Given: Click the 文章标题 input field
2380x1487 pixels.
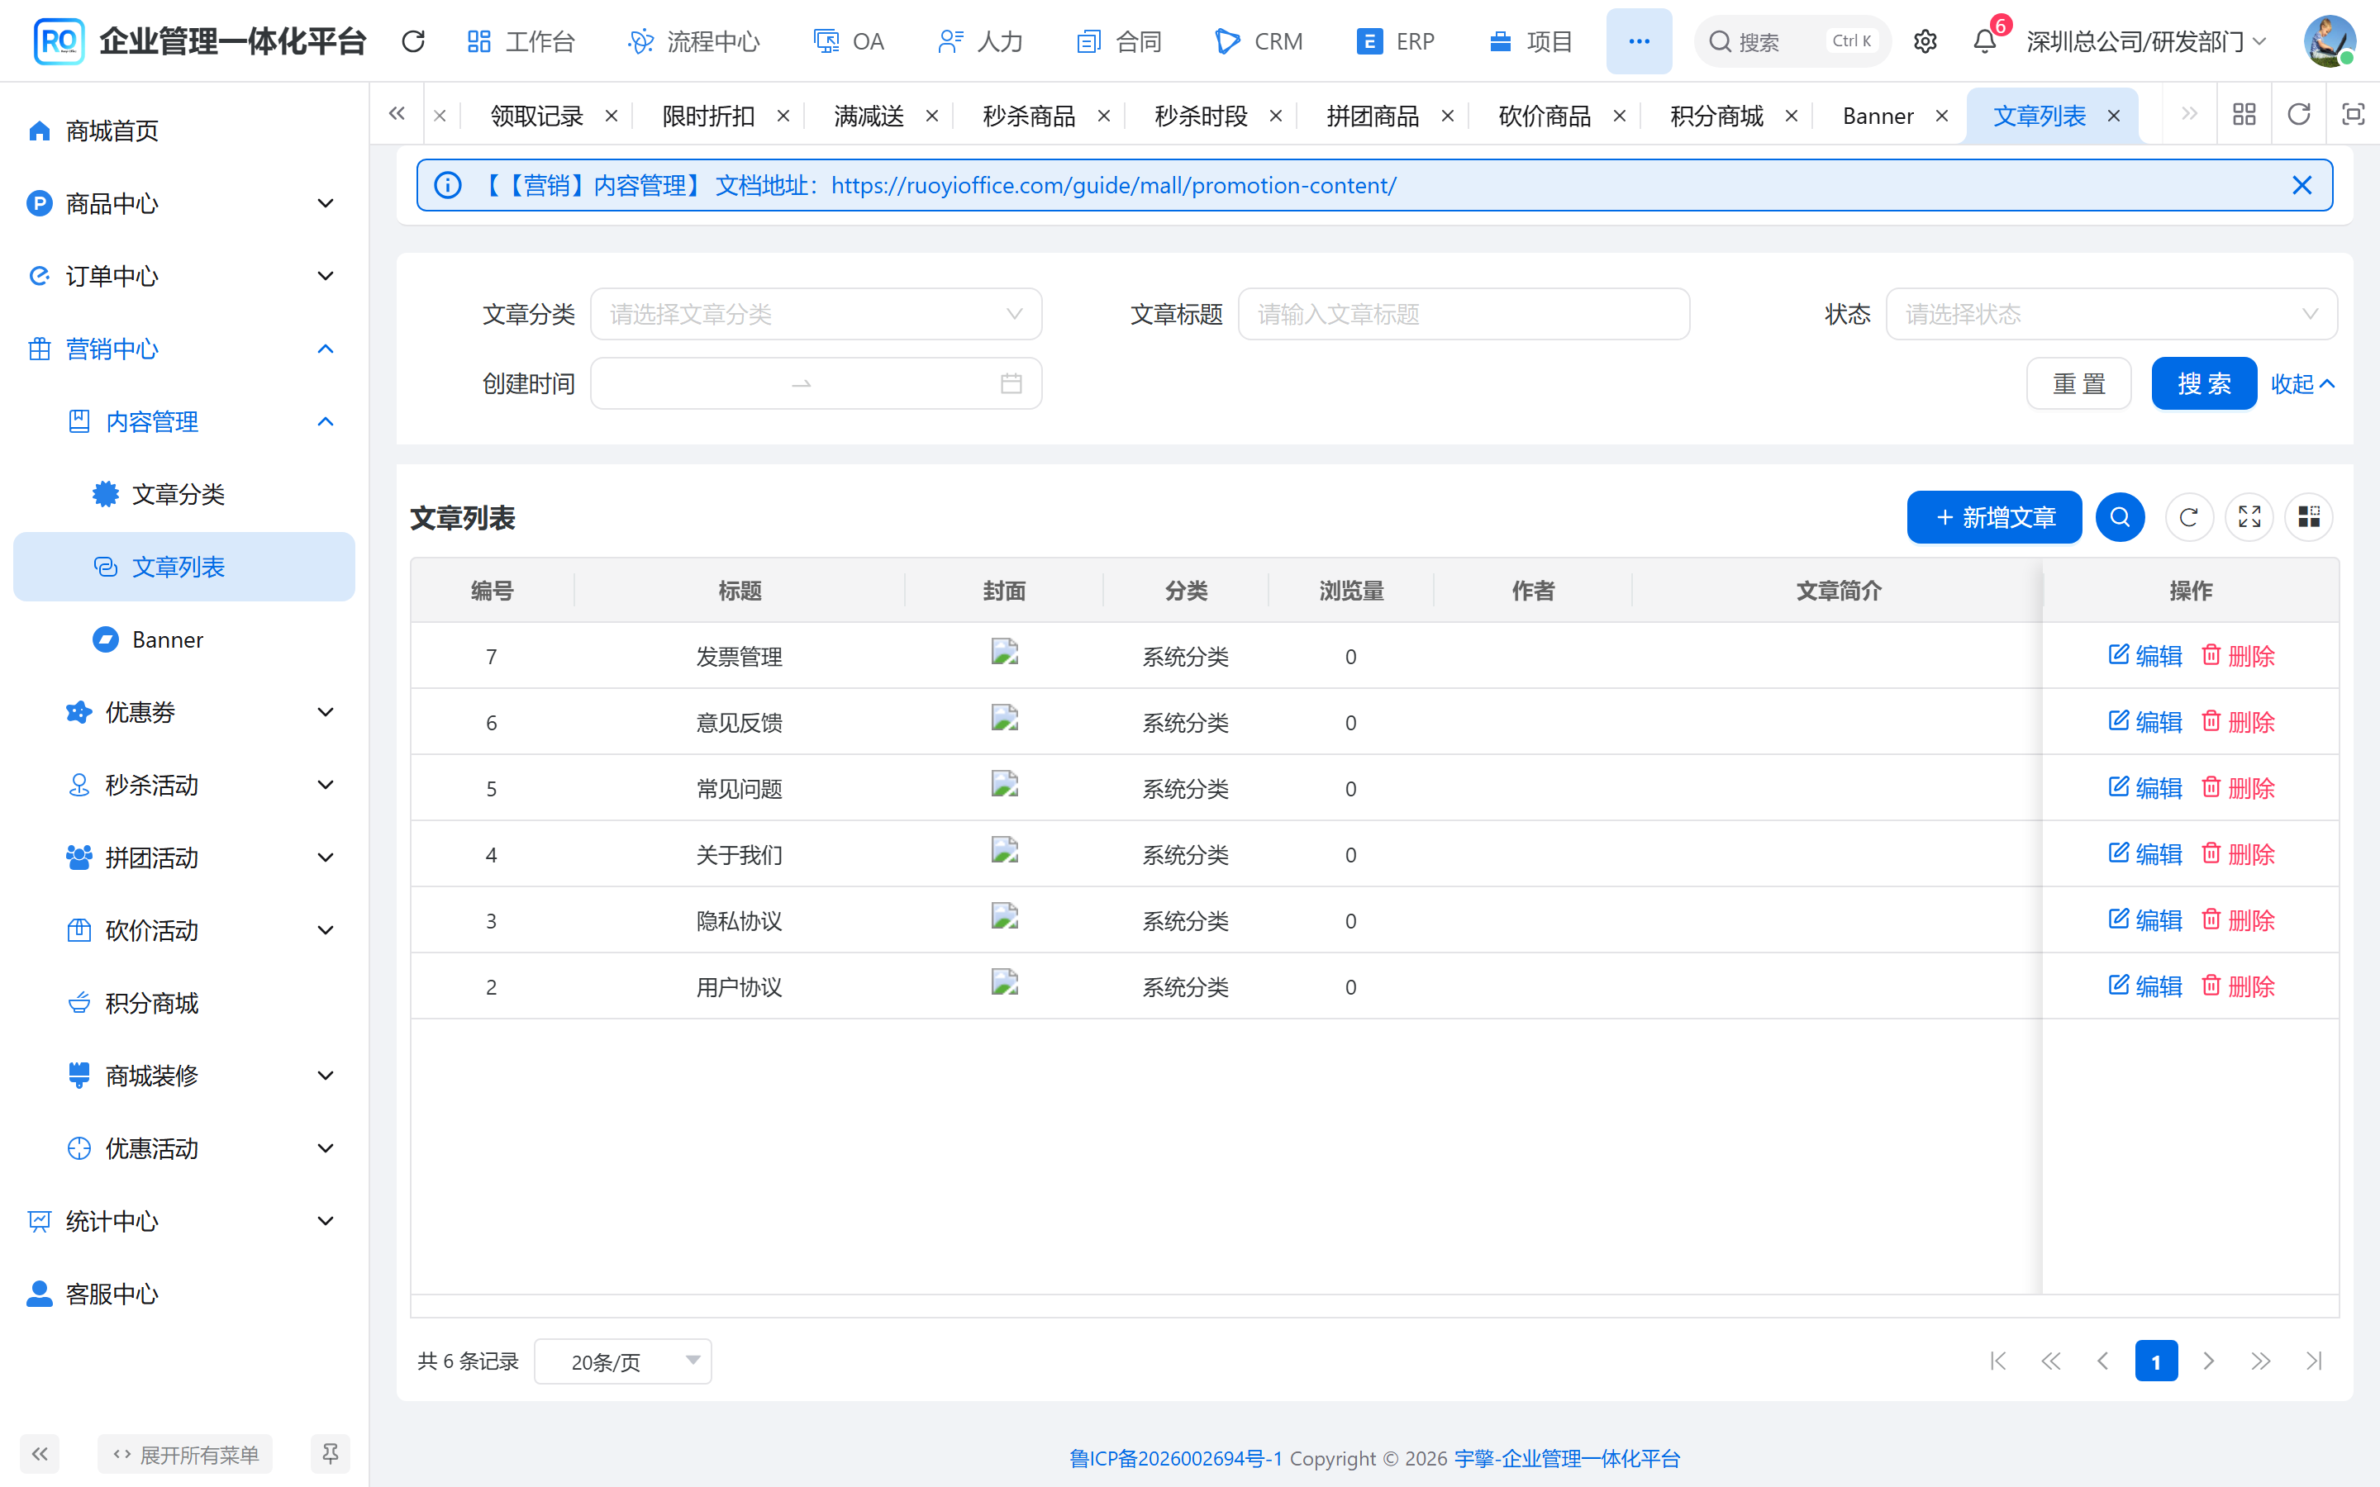Looking at the screenshot, I should (x=1464, y=314).
